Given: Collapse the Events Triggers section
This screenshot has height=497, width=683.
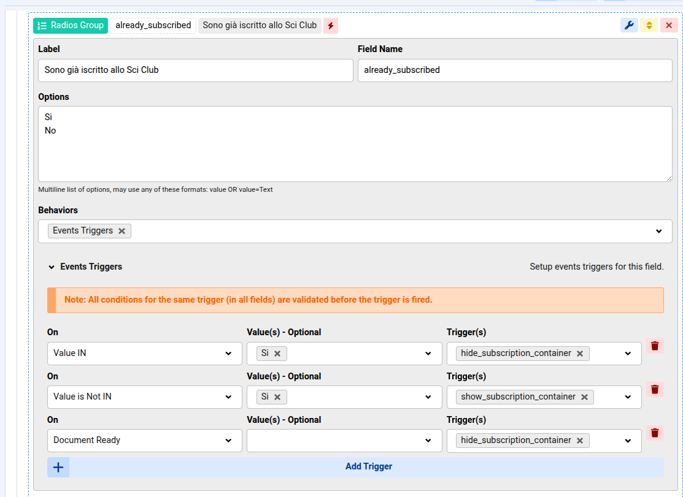Looking at the screenshot, I should [52, 267].
